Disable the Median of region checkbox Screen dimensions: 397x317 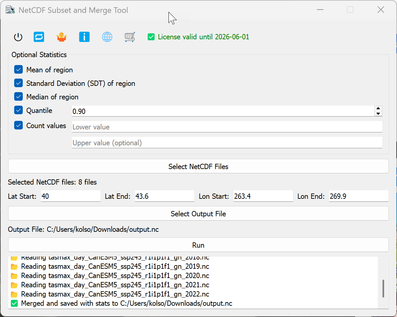pyautogui.click(x=18, y=97)
